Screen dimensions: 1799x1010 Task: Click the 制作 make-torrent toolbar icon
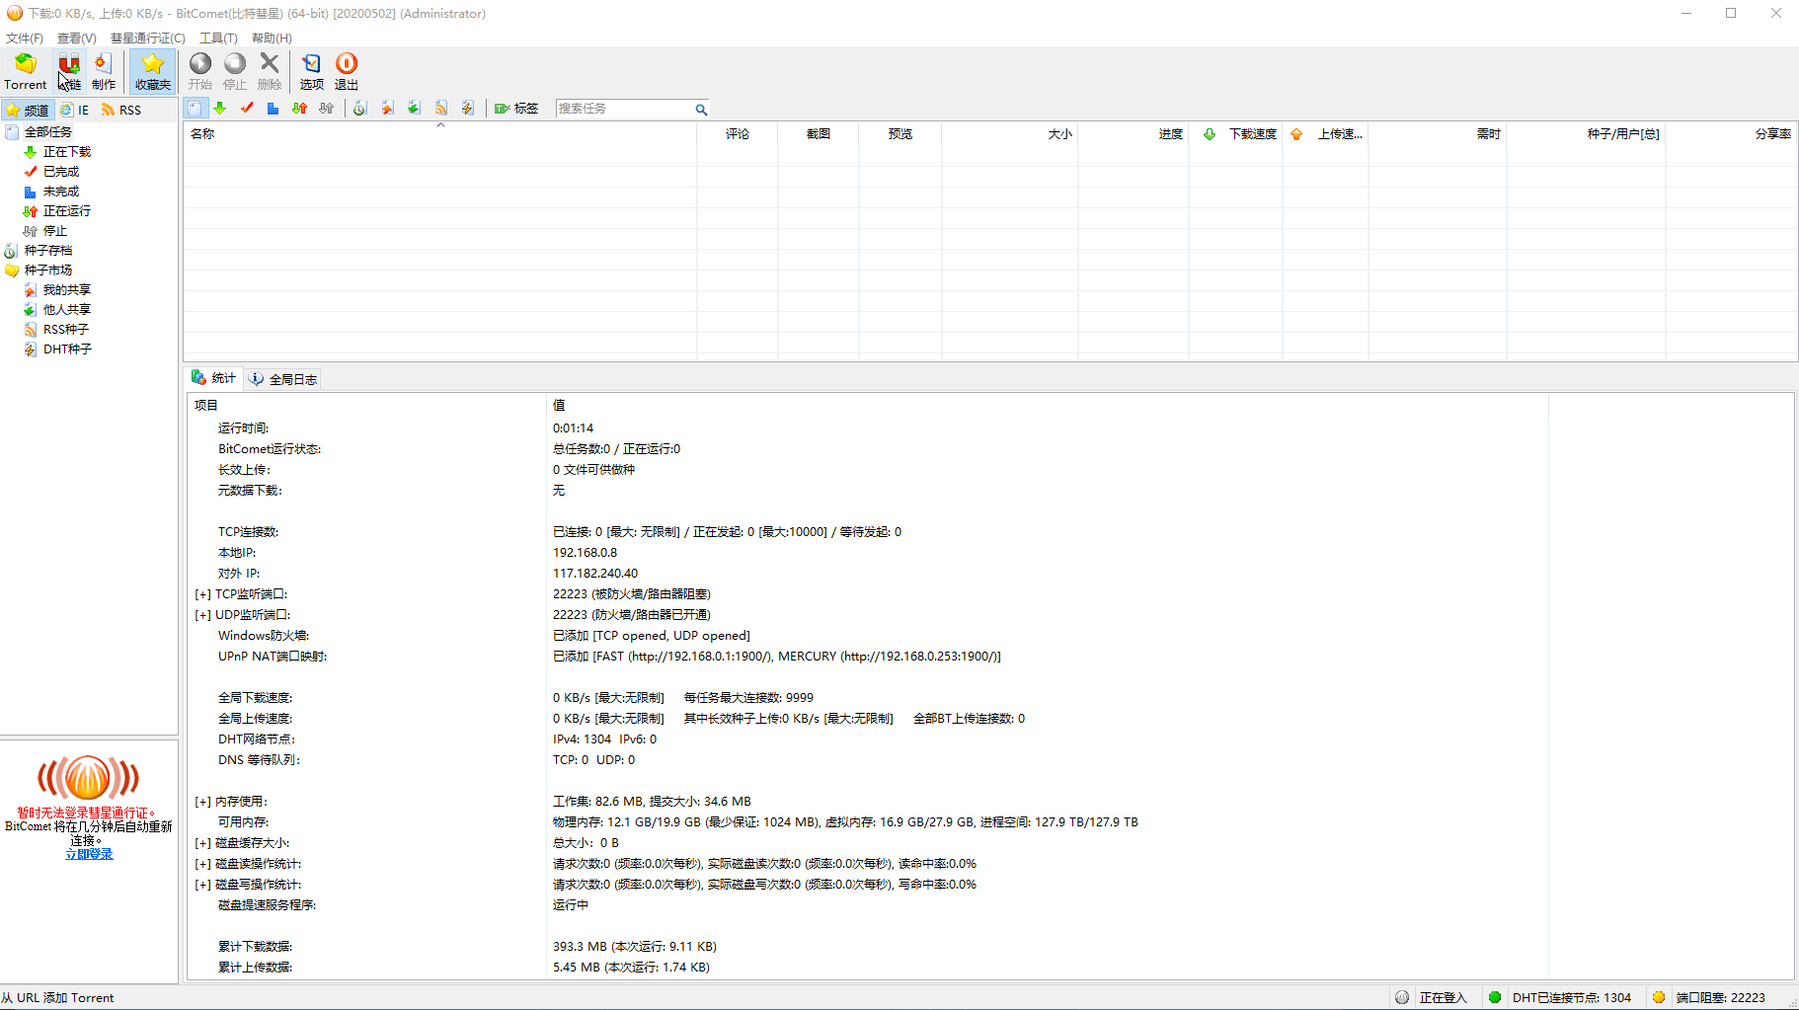click(x=104, y=71)
